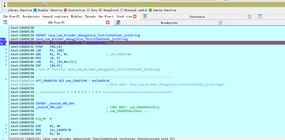
Task: Click the End of function comment line
Action: click(98, 69)
